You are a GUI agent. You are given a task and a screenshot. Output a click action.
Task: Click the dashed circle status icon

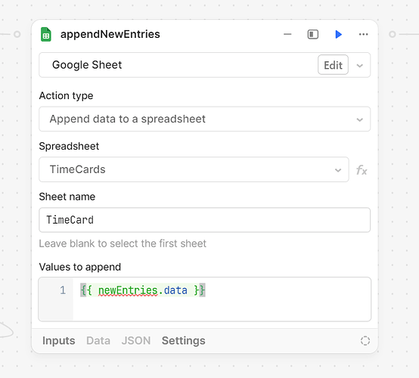click(365, 341)
